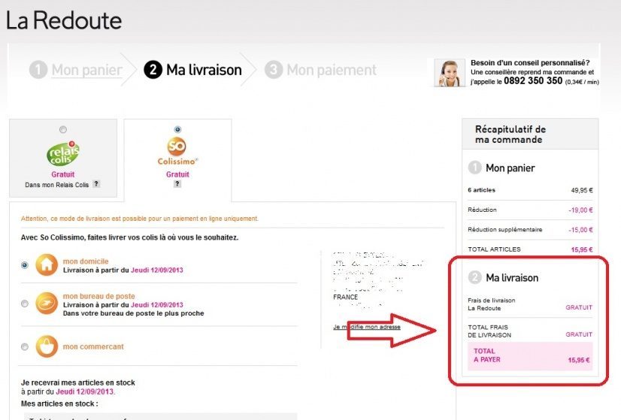This screenshot has width=621, height=420.
Task: Choose mon domicile radio option
Action: point(25,265)
